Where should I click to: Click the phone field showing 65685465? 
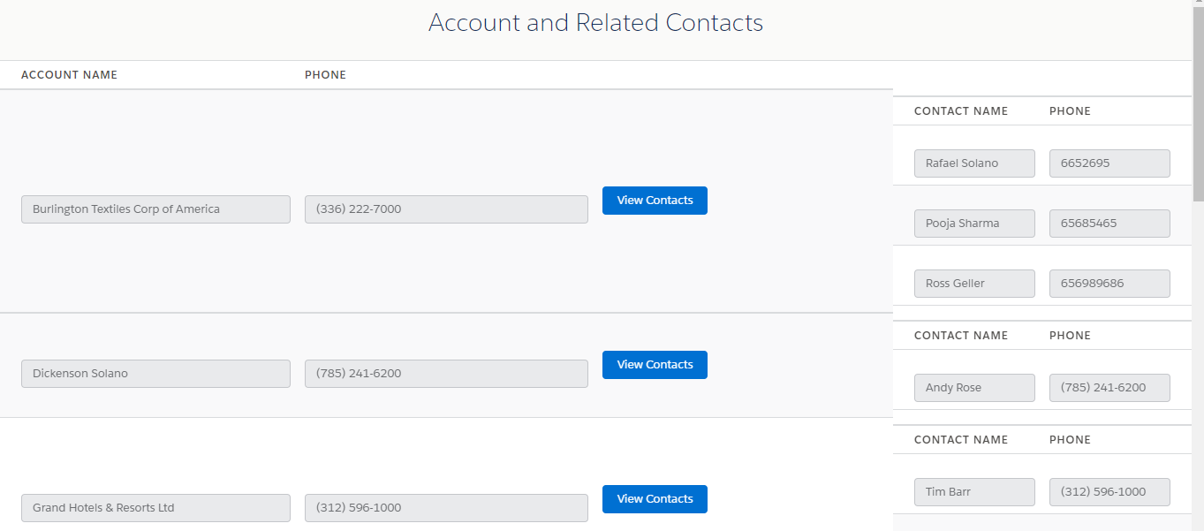click(x=1109, y=224)
